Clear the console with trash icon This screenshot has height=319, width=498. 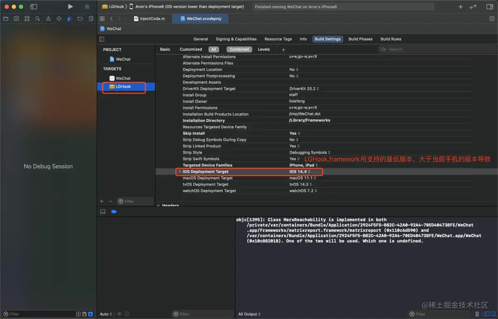coord(477,314)
